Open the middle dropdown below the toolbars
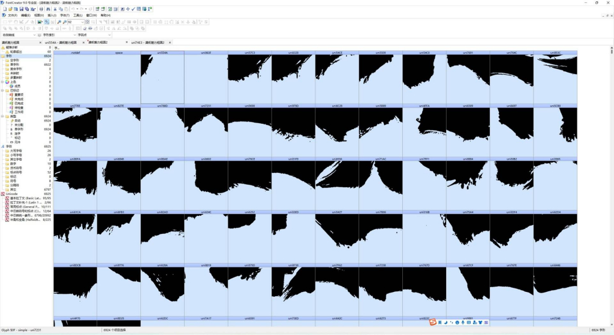The width and height of the screenshot is (614, 335). pyautogui.click(x=58, y=35)
